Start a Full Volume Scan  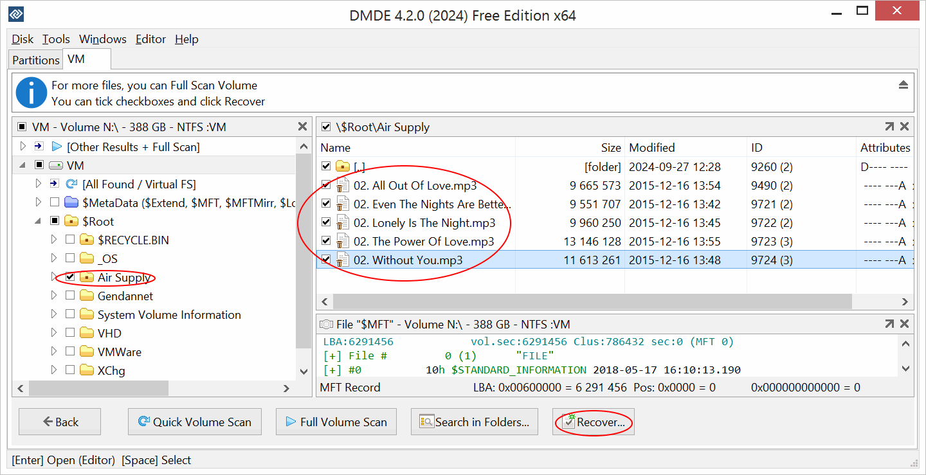pyautogui.click(x=336, y=422)
